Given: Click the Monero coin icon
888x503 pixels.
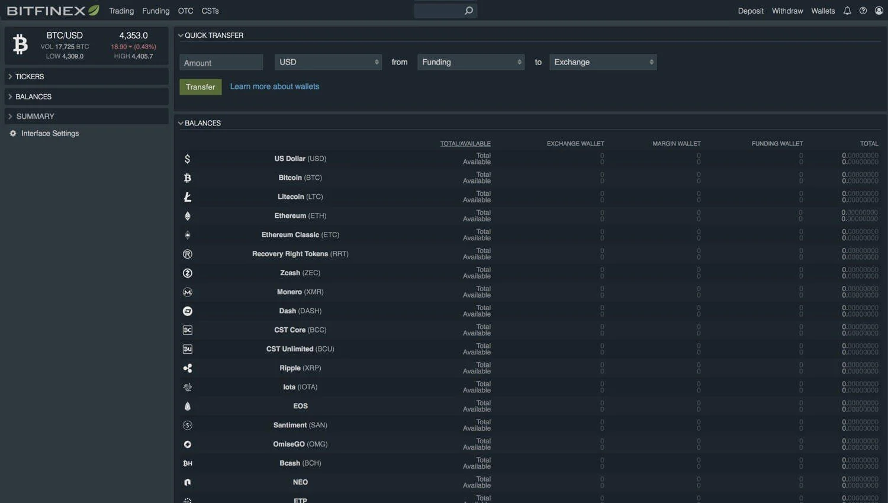Looking at the screenshot, I should (x=187, y=292).
